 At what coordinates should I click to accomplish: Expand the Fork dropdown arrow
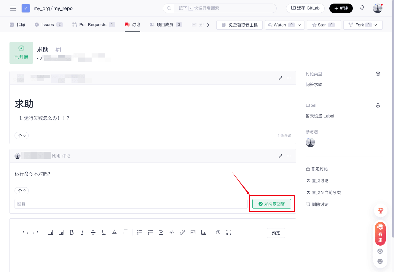pyautogui.click(x=375, y=25)
